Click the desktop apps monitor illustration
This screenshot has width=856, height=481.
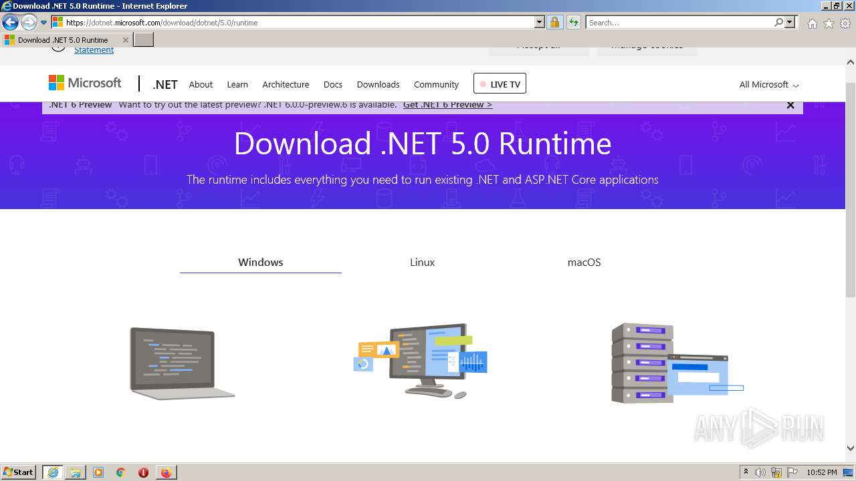421,361
